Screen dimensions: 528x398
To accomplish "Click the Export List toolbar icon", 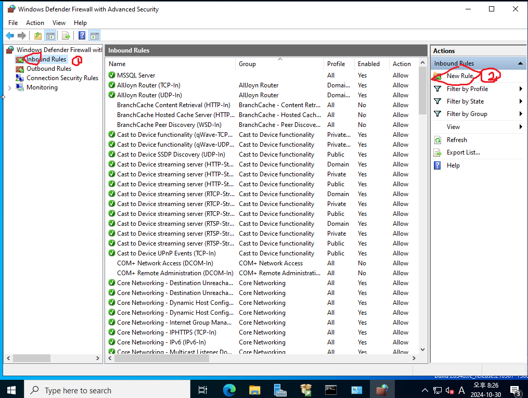I will [x=66, y=35].
